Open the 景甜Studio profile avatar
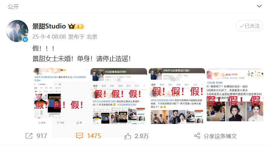Screen dimensions: 270x147 tap(17, 31)
